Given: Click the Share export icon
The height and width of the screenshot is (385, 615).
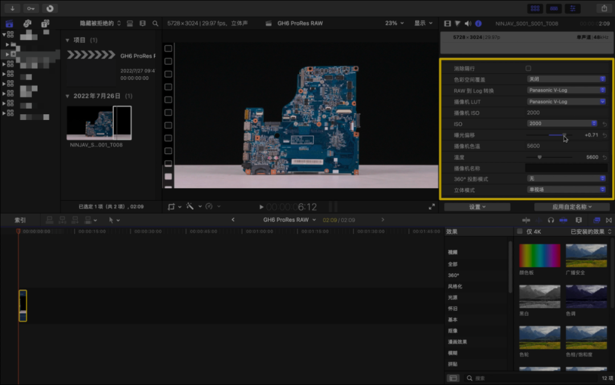Looking at the screenshot, I should pos(604,8).
